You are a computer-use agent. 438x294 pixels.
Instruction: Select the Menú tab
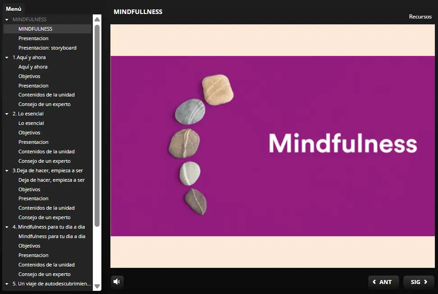tap(14, 9)
